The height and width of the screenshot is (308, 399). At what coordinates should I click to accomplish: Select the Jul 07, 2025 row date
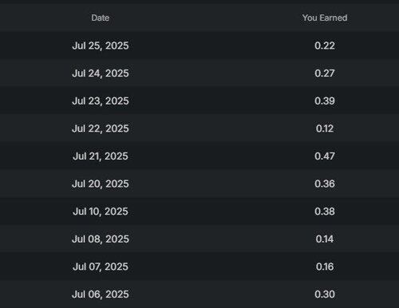click(101, 267)
